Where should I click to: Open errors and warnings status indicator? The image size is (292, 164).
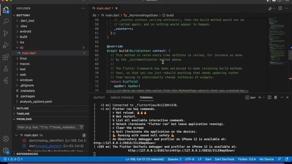(x=13, y=159)
